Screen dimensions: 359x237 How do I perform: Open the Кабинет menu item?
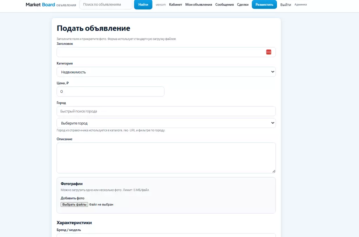click(175, 5)
